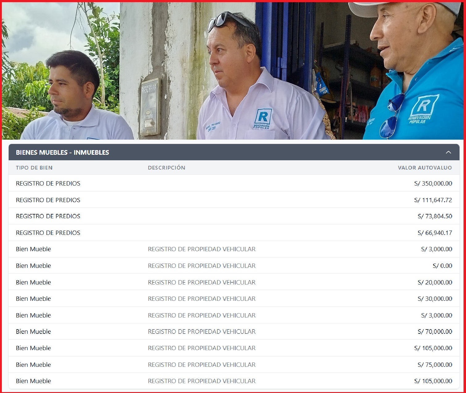Click the blue sunglasses hanging on polo
The height and width of the screenshot is (393, 466).
click(x=392, y=116)
